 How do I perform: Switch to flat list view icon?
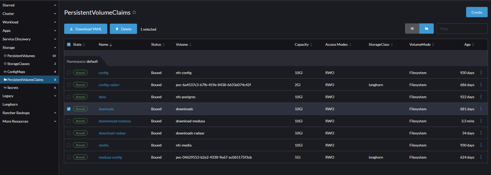pos(412,29)
